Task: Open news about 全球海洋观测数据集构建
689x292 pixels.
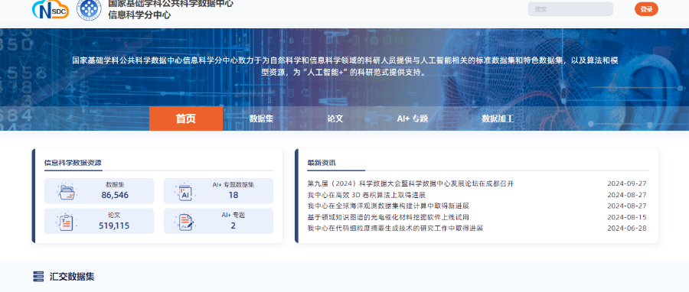Action: (x=388, y=206)
